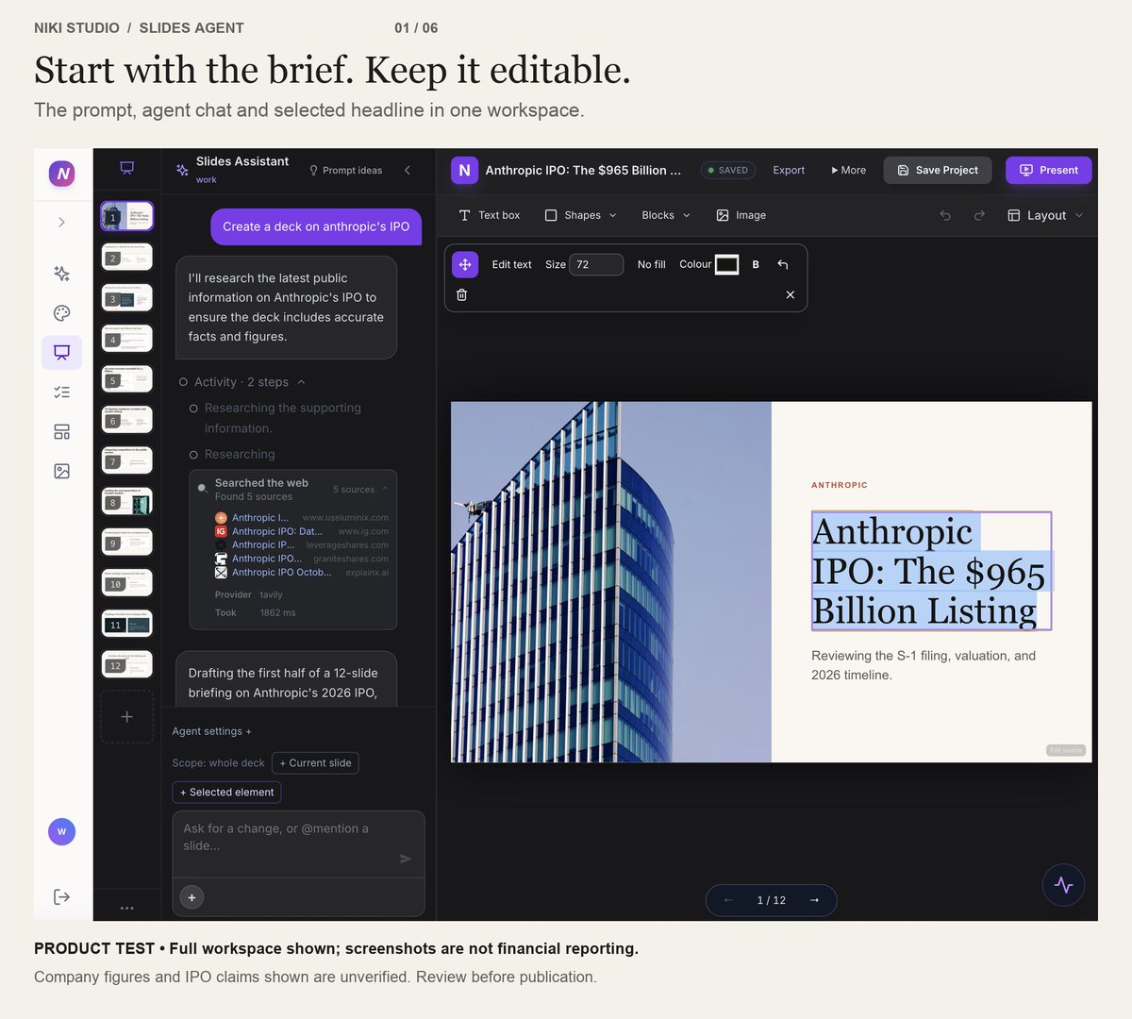Collapse the Slides Assistant panel with the chevron
1132x1019 pixels.
point(408,171)
